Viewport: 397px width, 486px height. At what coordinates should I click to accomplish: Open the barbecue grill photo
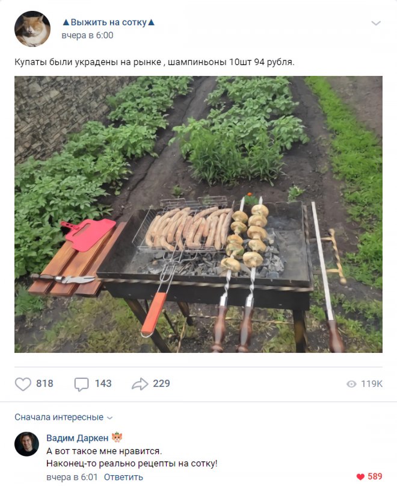tap(198, 214)
